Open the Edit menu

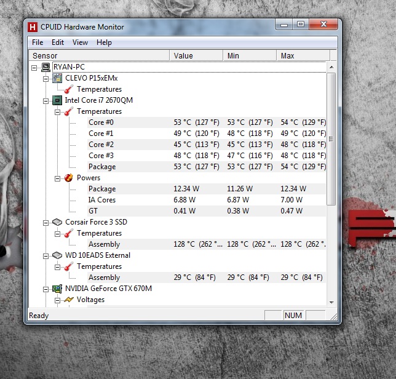(58, 42)
